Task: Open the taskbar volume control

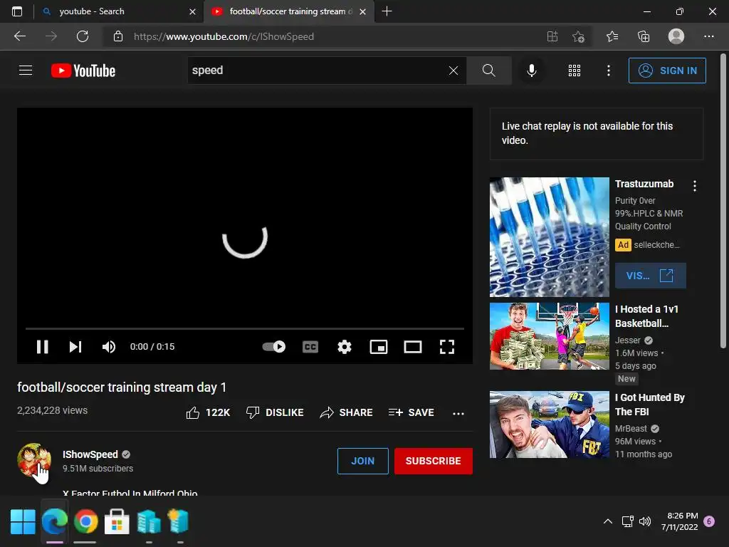Action: click(645, 521)
